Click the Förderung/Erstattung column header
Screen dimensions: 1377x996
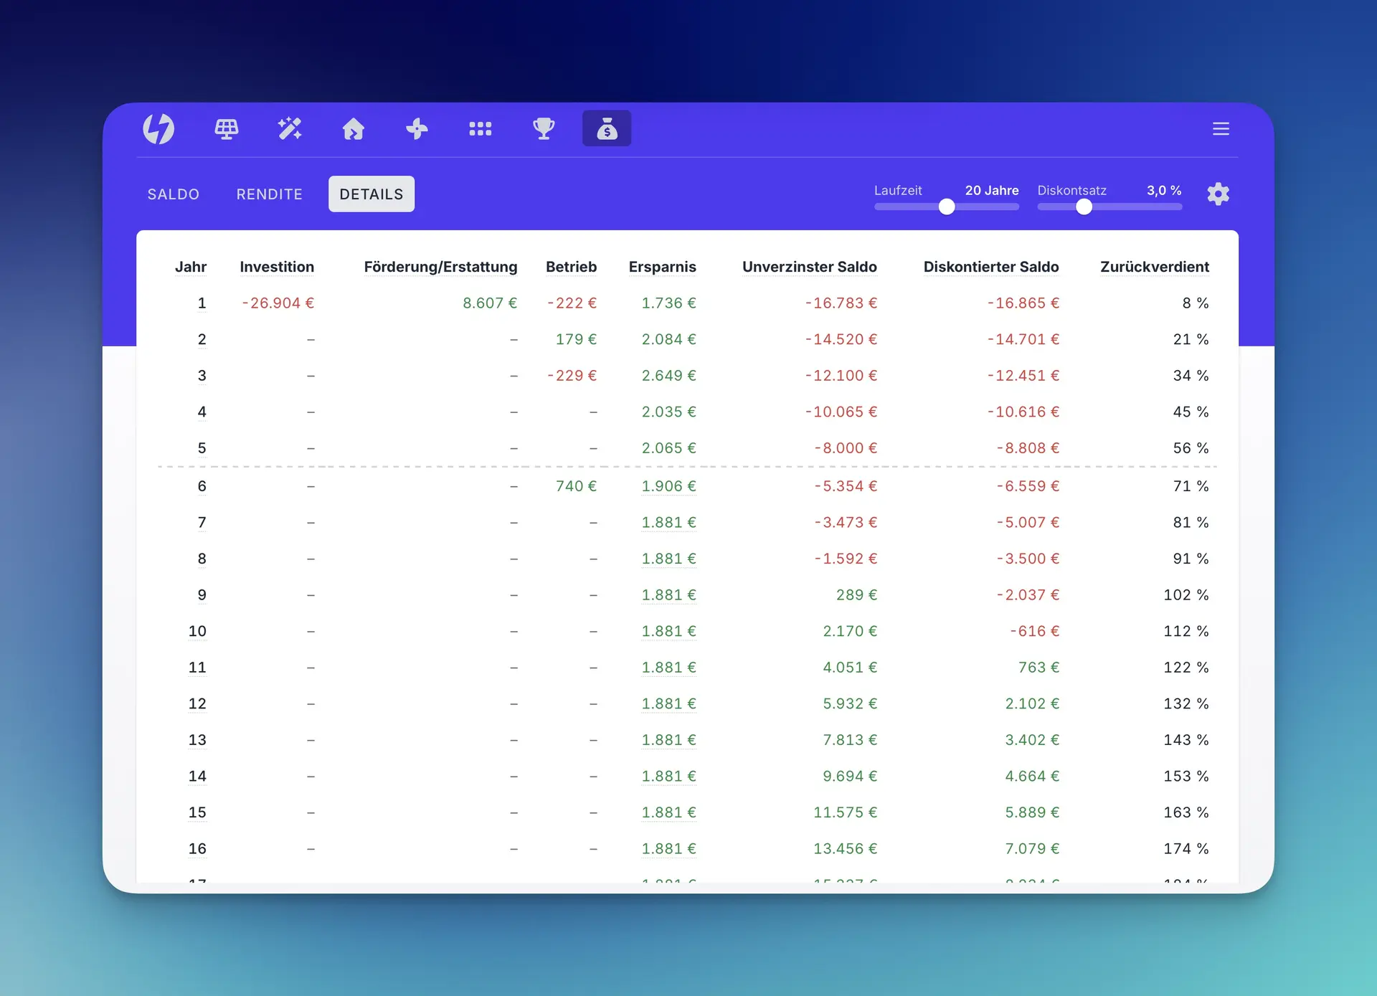tap(440, 267)
